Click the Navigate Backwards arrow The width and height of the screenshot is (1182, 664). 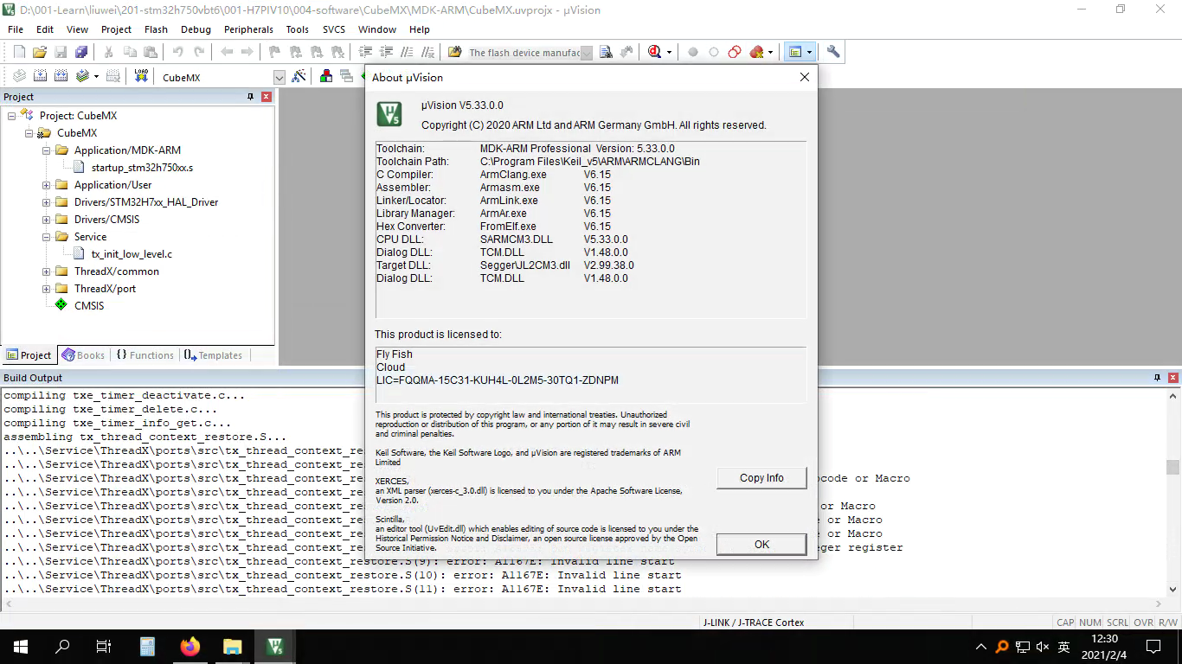pos(227,52)
